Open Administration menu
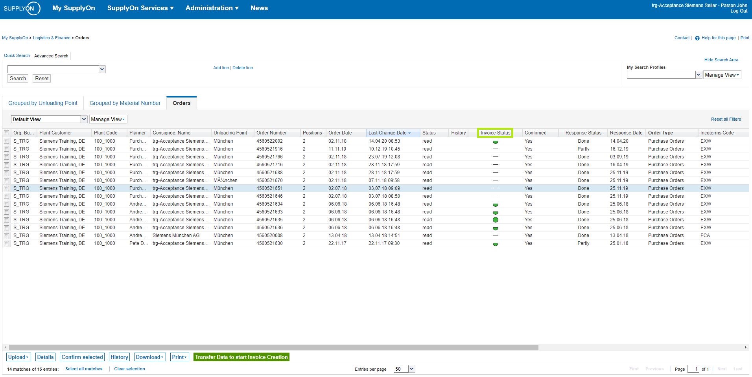752x377 pixels. 212,8
